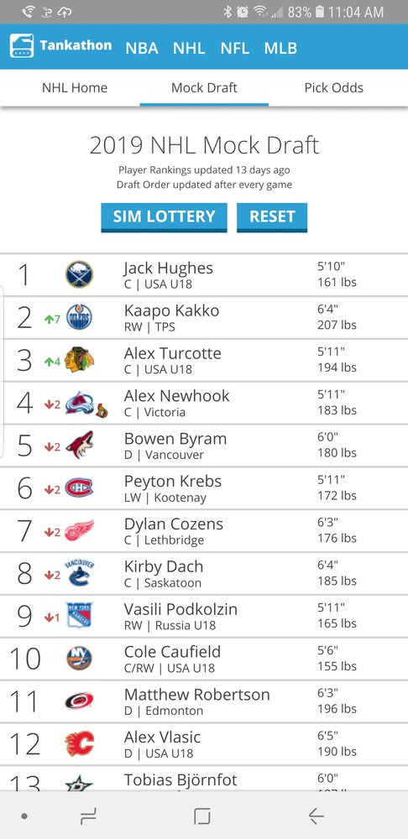408x839 pixels.
Task: Click the SIM LOTTERY button
Action: tap(164, 216)
